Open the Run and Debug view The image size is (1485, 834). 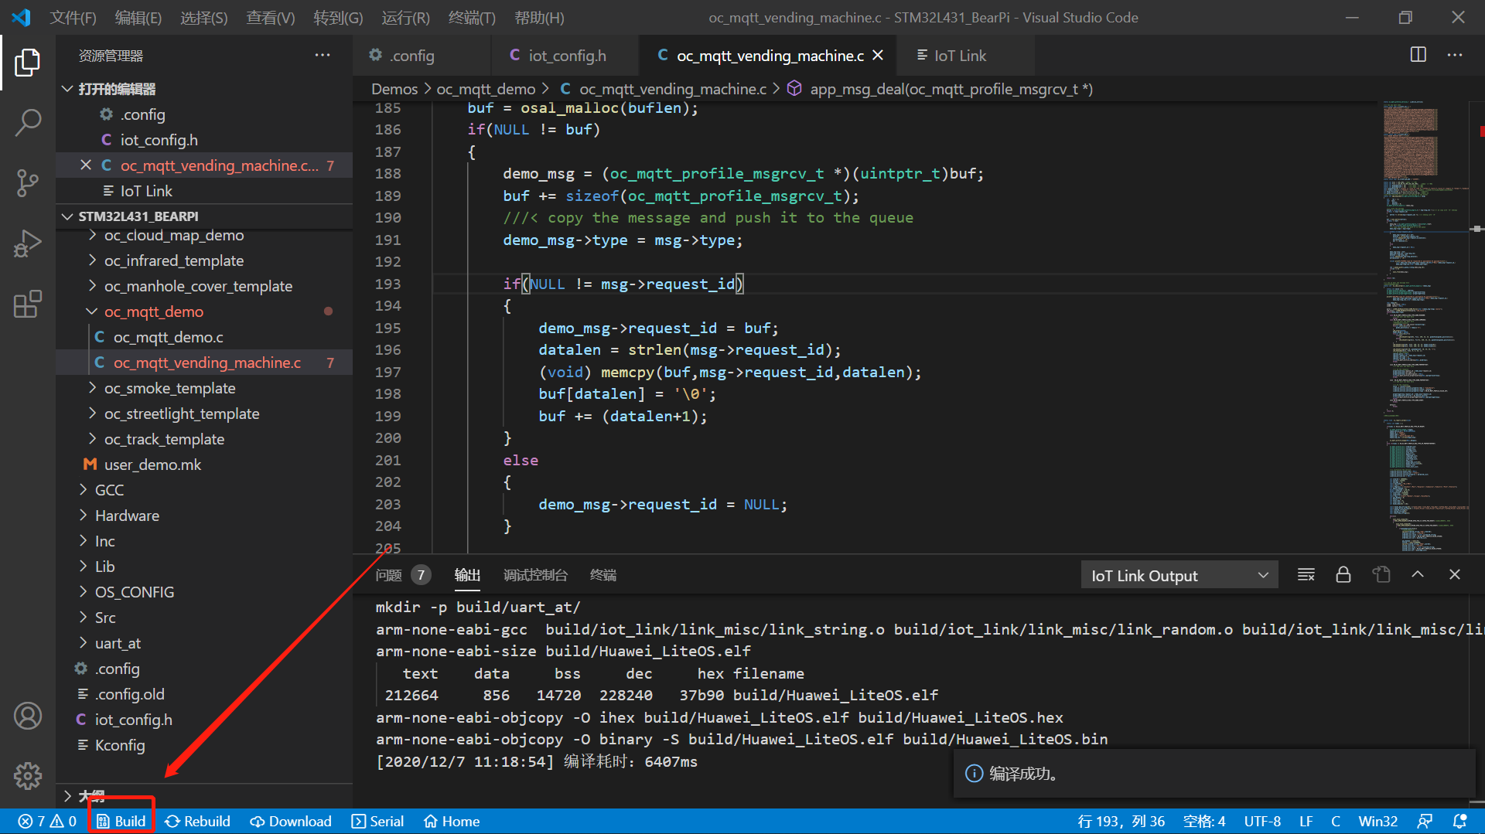[x=28, y=243]
